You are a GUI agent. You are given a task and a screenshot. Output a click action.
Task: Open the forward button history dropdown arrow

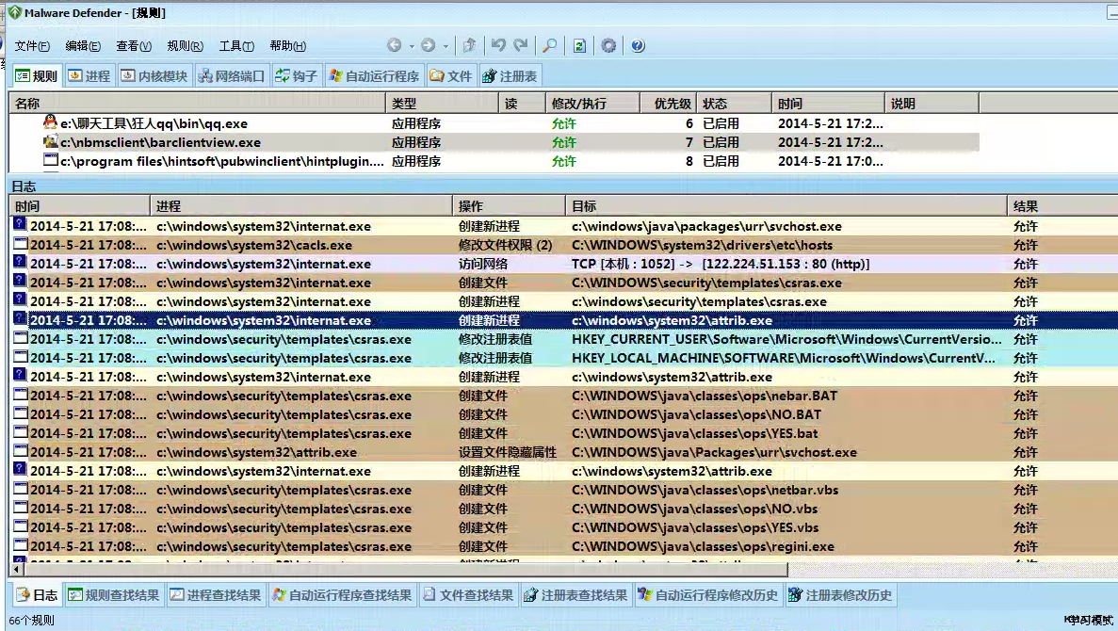[446, 46]
